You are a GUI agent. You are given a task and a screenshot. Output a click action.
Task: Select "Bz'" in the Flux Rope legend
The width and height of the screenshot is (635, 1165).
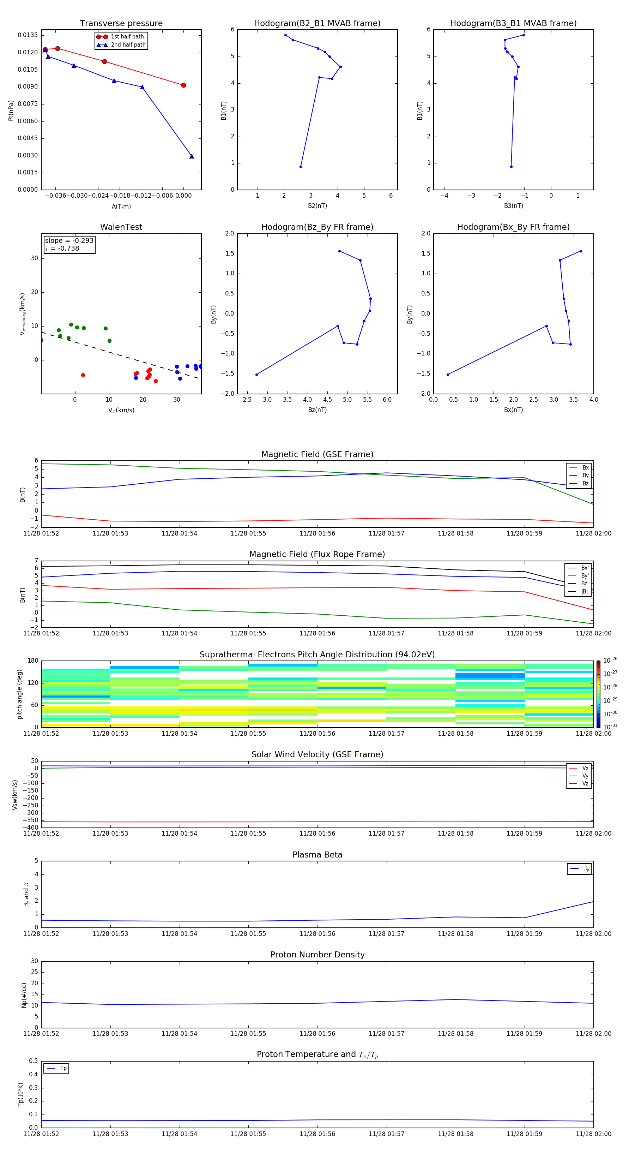[578, 584]
